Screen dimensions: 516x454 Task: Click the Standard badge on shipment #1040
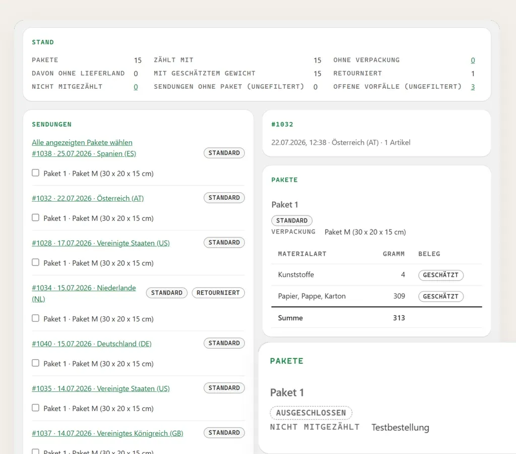224,343
